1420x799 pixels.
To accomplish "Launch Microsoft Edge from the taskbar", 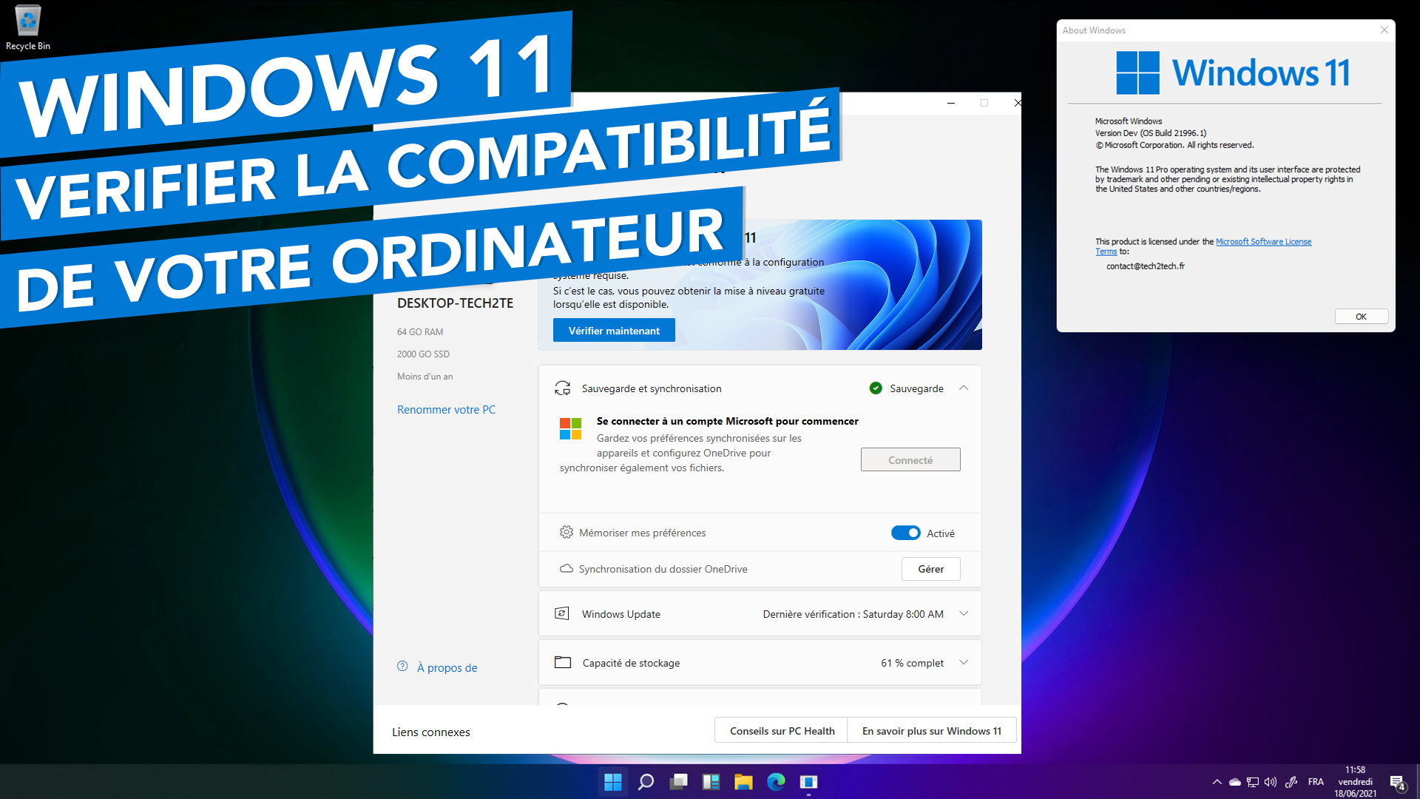I will point(776,781).
